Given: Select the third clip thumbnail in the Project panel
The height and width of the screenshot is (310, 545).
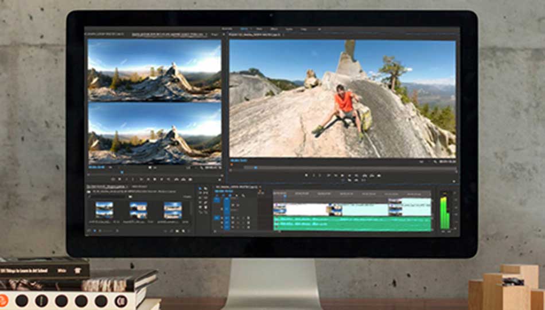Looking at the screenshot, I should click(173, 210).
